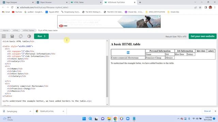Viewport: 218px width, 122px height.
Task: Click the Personal Information table header
Action: (160, 51)
